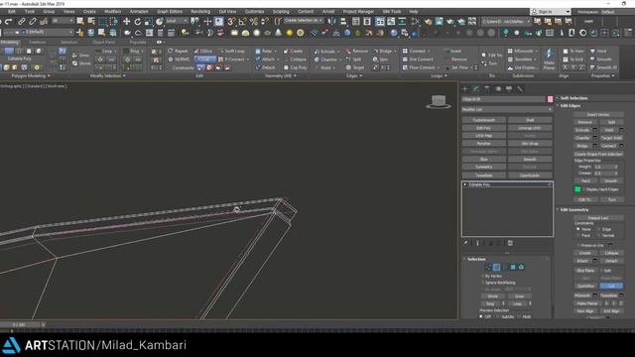Select Element sub-object level icon
The width and height of the screenshot is (635, 357).
pos(521,267)
